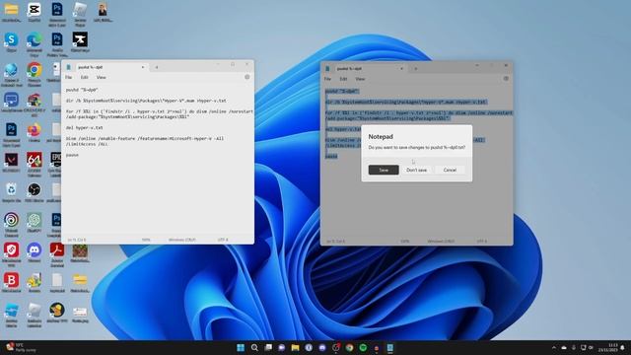Viewport: 631px width, 355px height.
Task: Open Adobe Acrobat desktop shortcut
Action: point(57,253)
